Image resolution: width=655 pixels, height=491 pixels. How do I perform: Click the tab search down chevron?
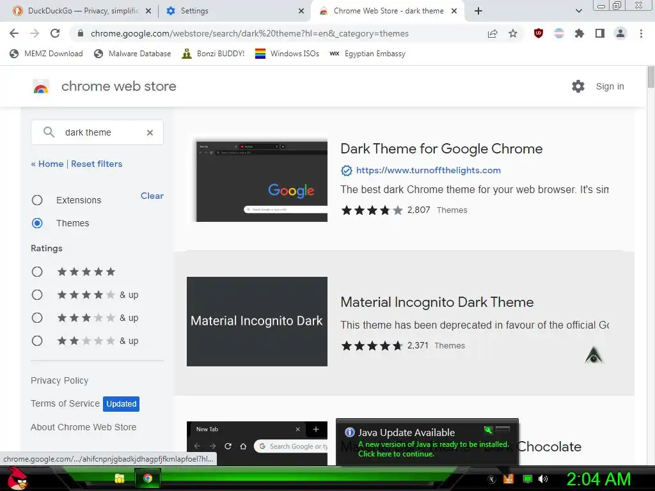coord(578,11)
